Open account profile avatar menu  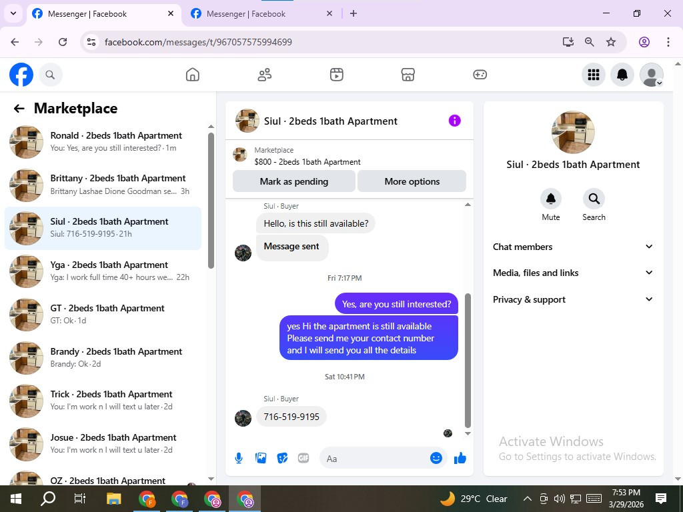pyautogui.click(x=651, y=75)
